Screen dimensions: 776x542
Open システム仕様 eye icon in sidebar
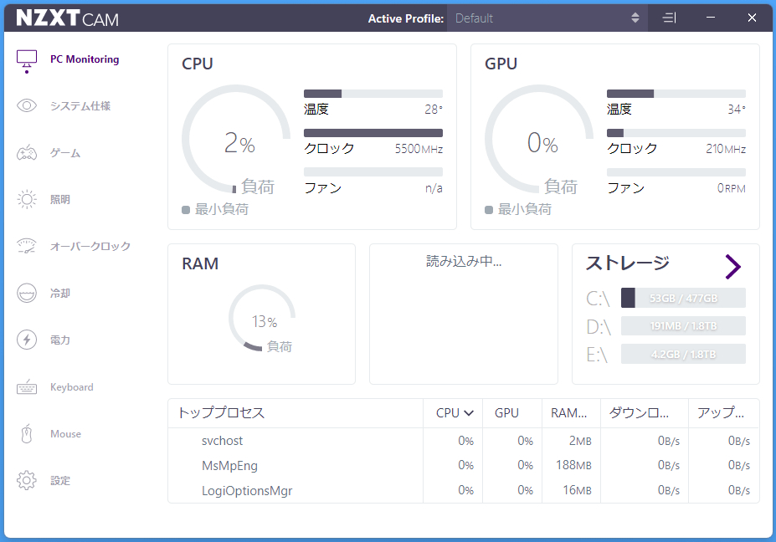point(27,106)
